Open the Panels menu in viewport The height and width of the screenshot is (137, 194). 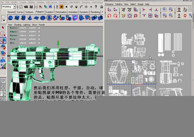pyautogui.click(x=42, y=25)
